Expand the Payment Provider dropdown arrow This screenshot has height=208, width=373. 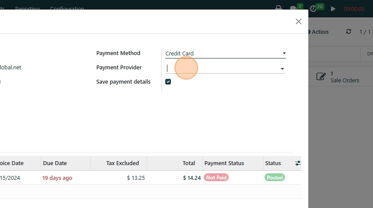[282, 68]
